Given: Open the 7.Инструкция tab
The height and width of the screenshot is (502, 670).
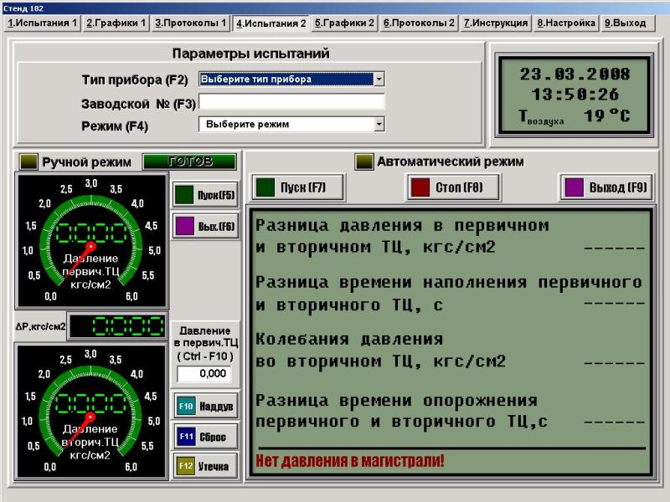Looking at the screenshot, I should click(x=496, y=23).
